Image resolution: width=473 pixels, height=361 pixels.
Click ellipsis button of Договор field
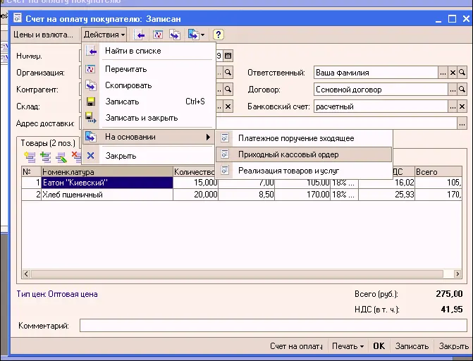pyautogui.click(x=453, y=90)
